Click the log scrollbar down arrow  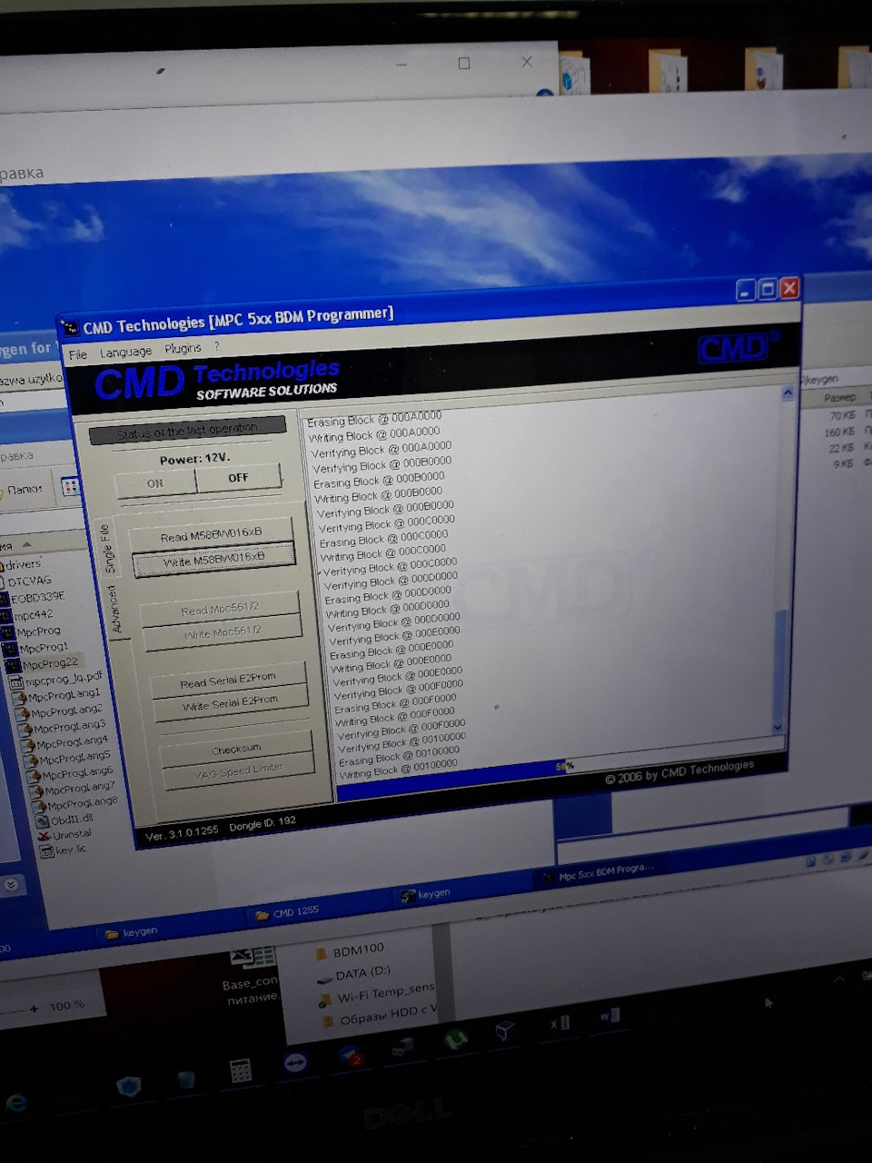[778, 726]
